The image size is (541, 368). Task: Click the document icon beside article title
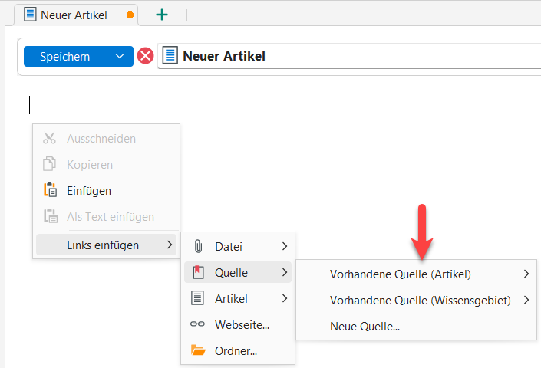click(x=170, y=56)
